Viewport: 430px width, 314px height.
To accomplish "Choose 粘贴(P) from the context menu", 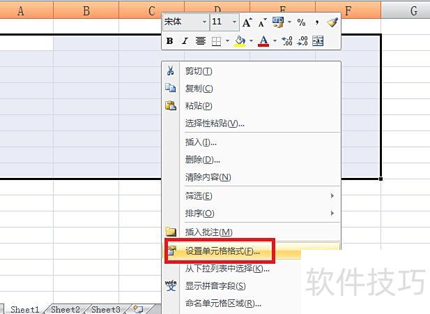I will 252,105.
